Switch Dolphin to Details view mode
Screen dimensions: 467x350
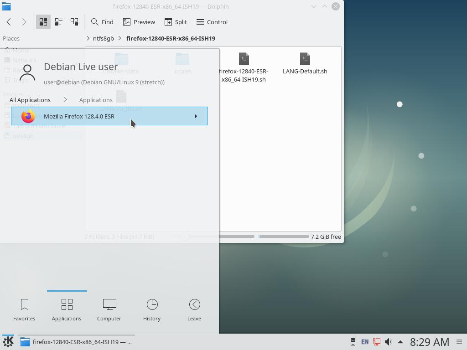tap(74, 22)
